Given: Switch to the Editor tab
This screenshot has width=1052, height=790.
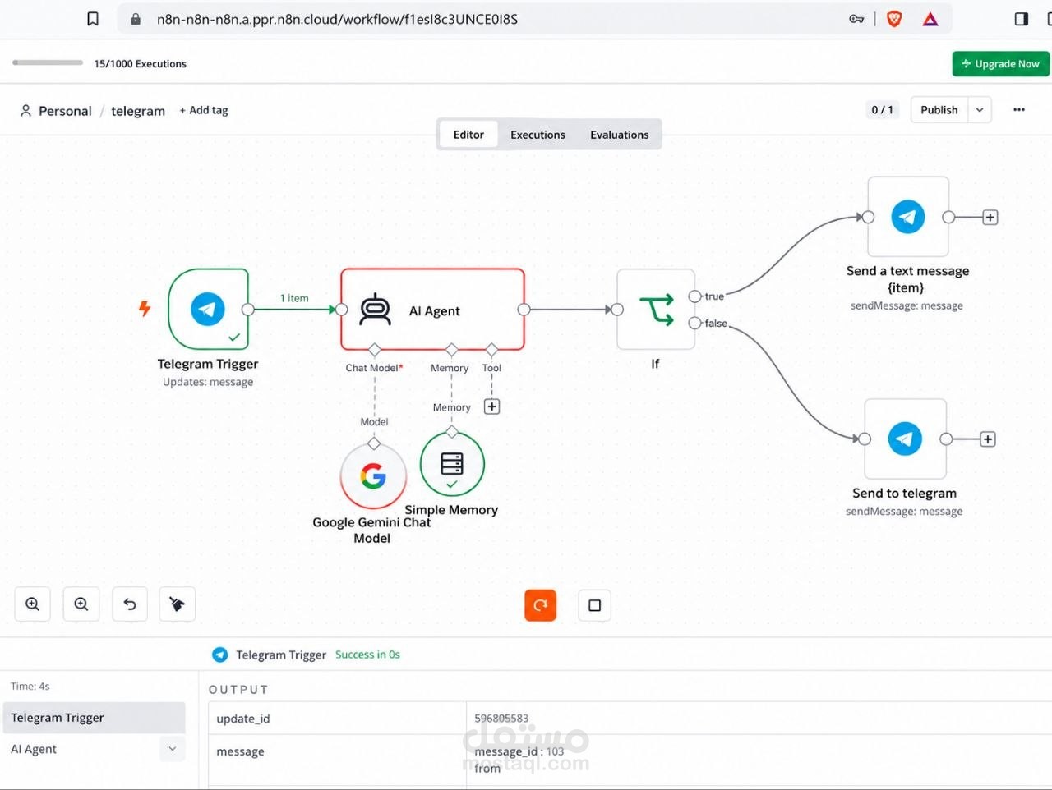Looking at the screenshot, I should pos(468,135).
